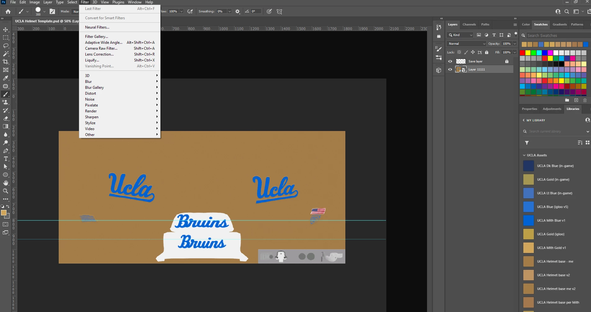This screenshot has height=312, width=591.
Task: Open Filter Gallery menu item
Action: (97, 37)
